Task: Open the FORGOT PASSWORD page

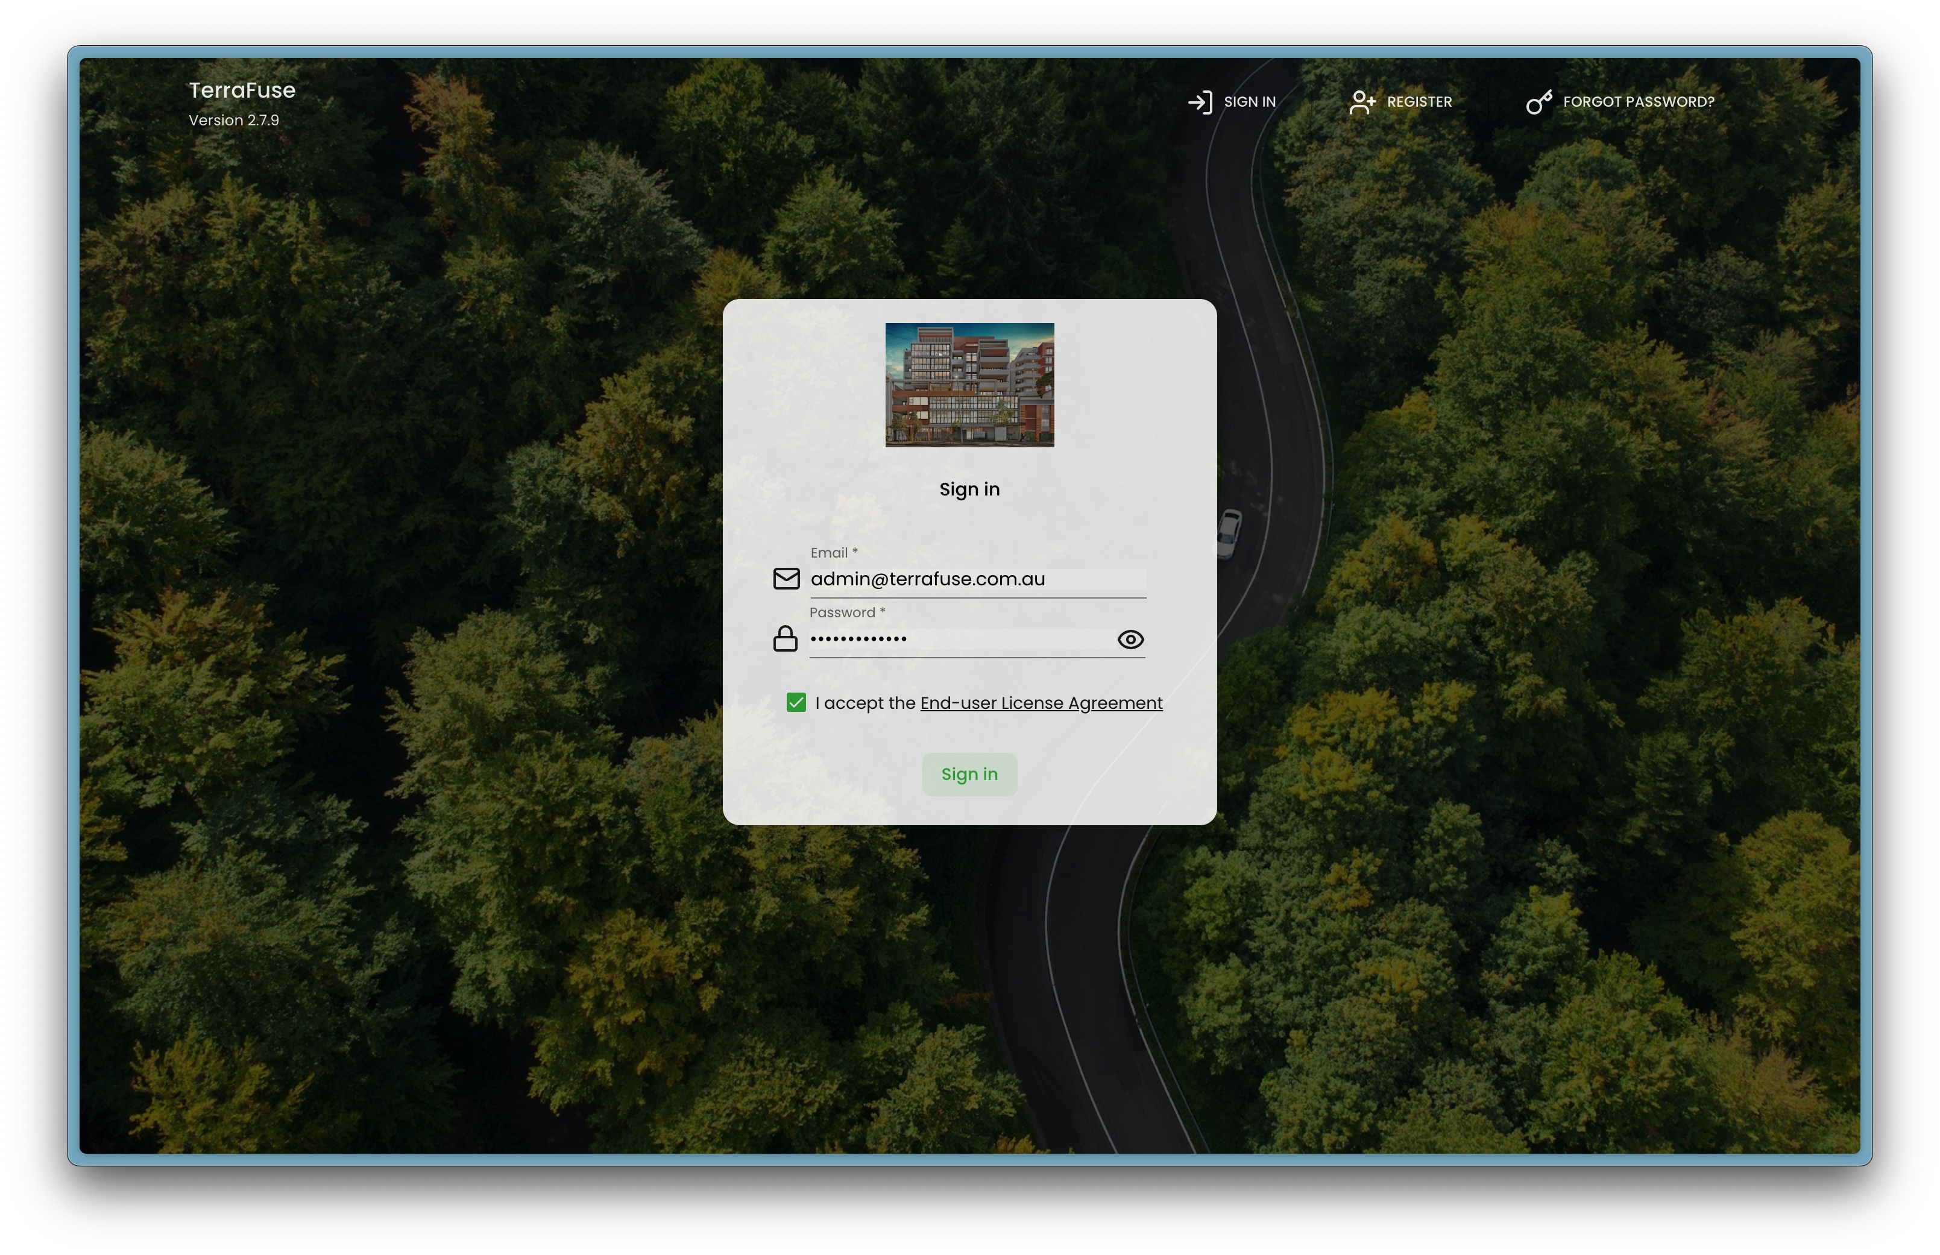Action: tap(1638, 101)
